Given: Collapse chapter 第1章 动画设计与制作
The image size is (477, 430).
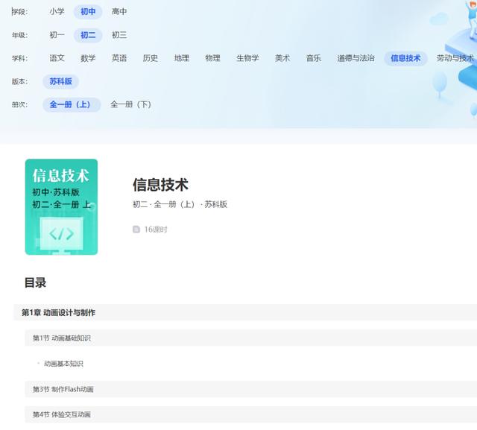Looking at the screenshot, I should coord(245,312).
